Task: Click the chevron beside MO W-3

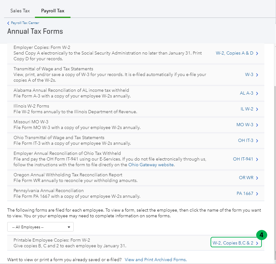Action: [x=257, y=125]
